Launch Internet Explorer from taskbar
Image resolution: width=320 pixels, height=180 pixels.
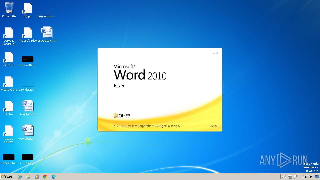click(x=20, y=177)
